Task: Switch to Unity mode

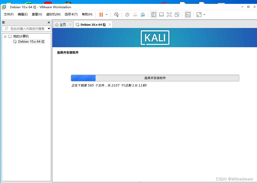Action: click(177, 15)
